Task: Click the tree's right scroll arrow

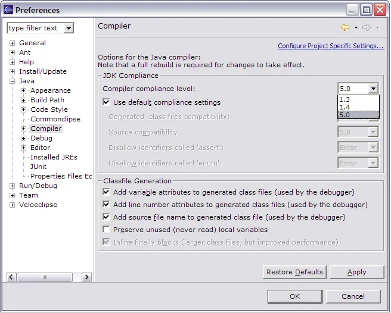Action: point(87,277)
